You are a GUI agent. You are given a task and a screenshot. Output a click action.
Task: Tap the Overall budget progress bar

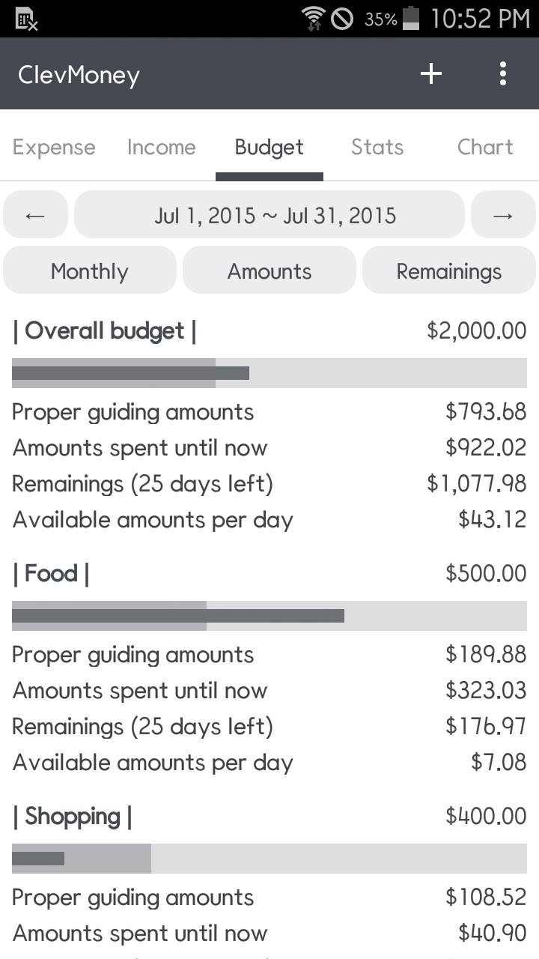pyautogui.click(x=269, y=373)
